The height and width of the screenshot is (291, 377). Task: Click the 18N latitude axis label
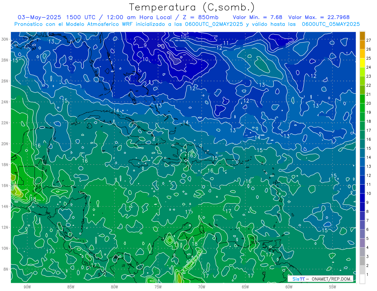tap(5, 164)
